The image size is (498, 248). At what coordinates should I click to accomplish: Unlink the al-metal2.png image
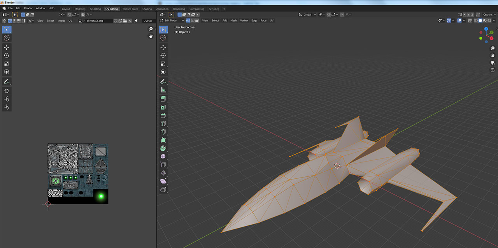(130, 21)
